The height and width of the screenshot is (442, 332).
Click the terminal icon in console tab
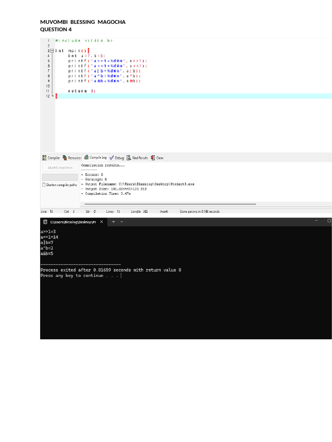point(45,222)
